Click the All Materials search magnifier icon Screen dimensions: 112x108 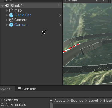pos(2,105)
